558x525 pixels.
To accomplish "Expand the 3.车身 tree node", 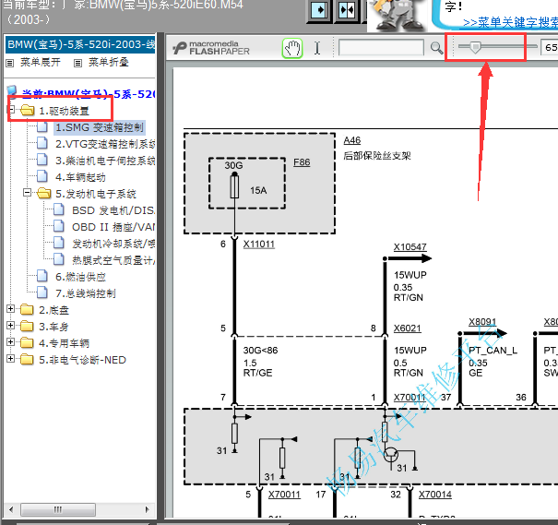I will [11, 326].
